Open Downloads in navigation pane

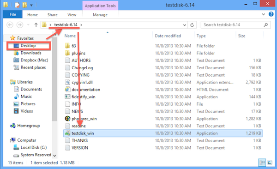[31, 53]
